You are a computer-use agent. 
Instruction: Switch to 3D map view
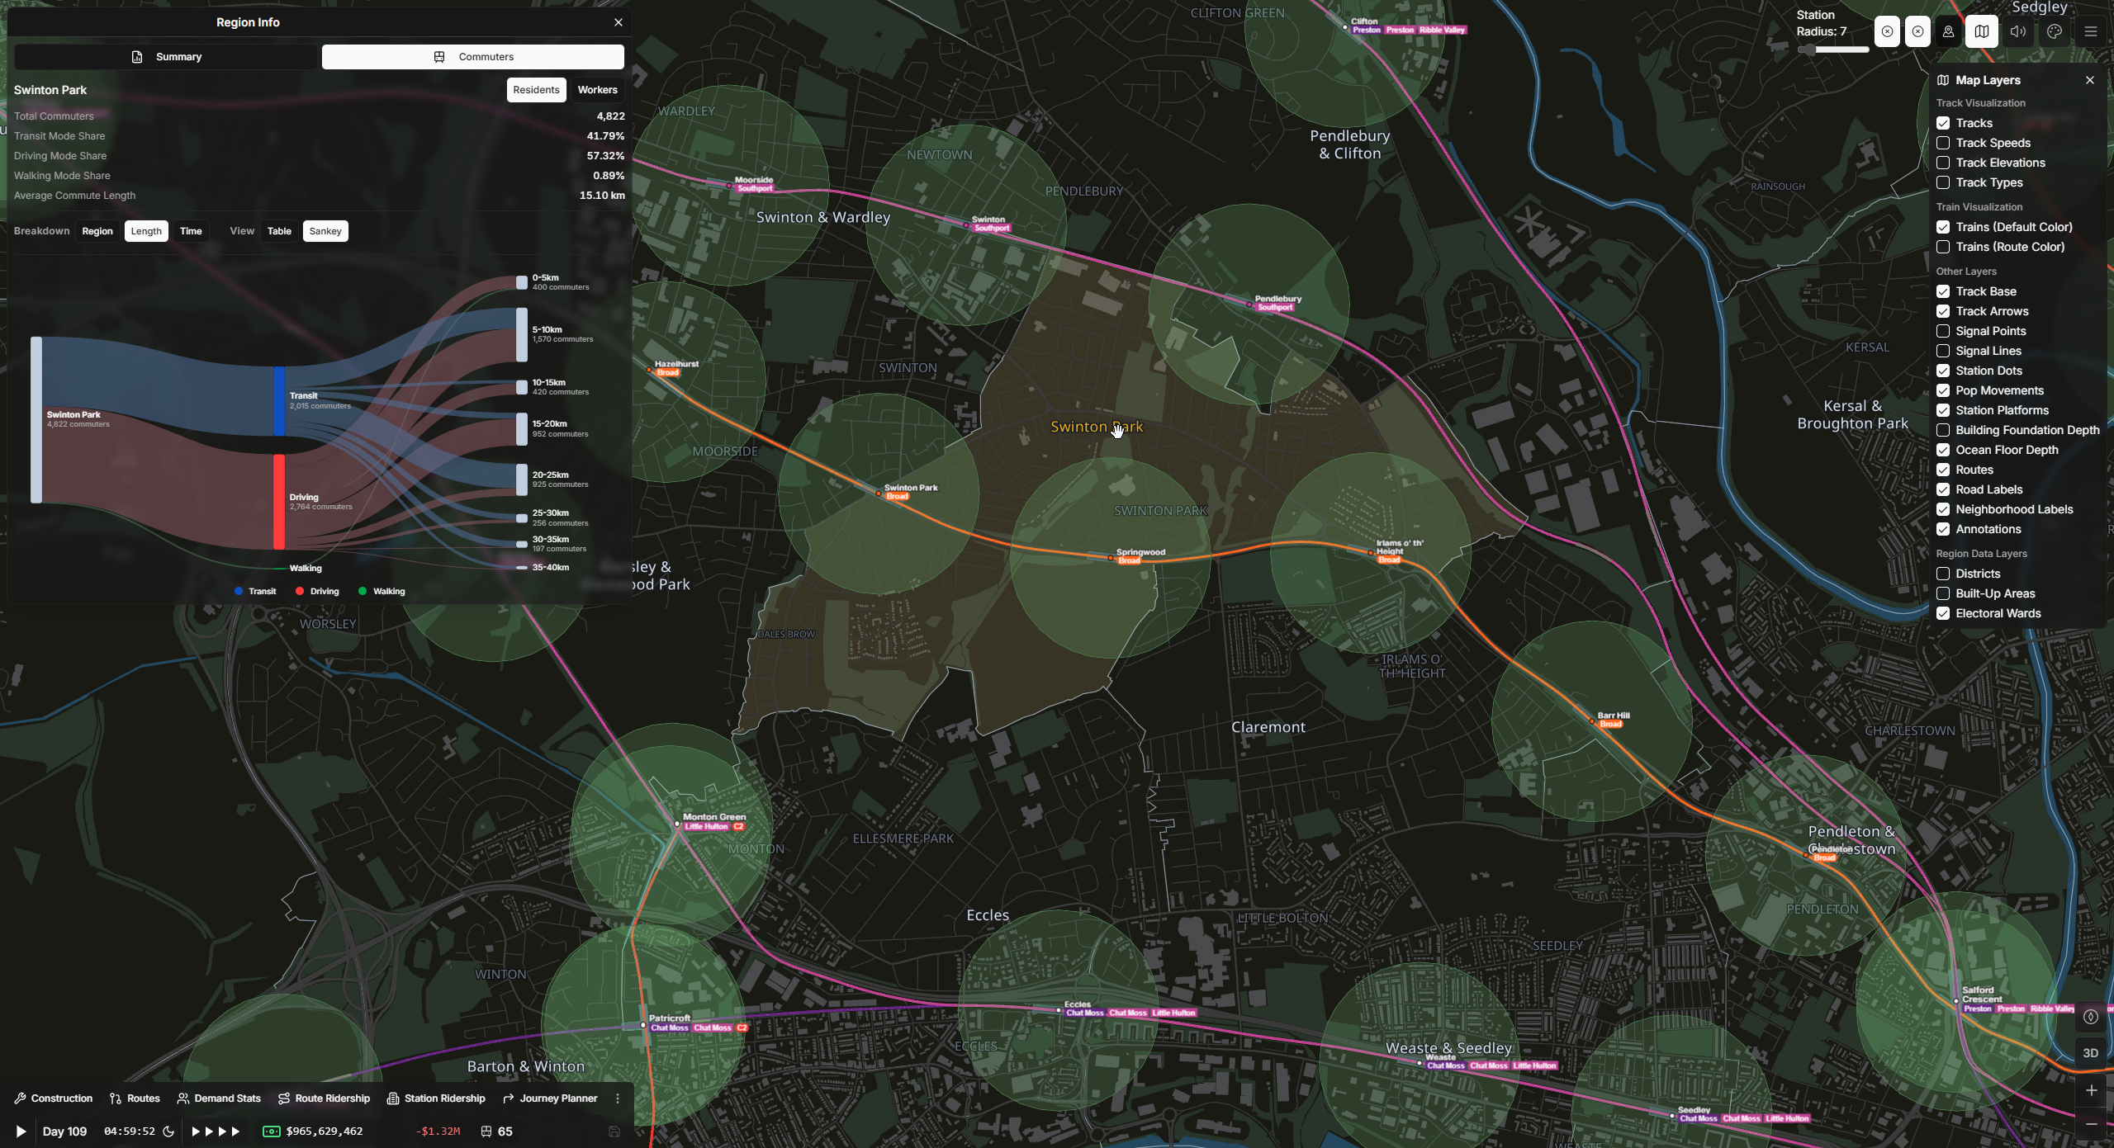click(2090, 1053)
